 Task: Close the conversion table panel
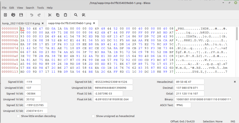(x=235, y=82)
